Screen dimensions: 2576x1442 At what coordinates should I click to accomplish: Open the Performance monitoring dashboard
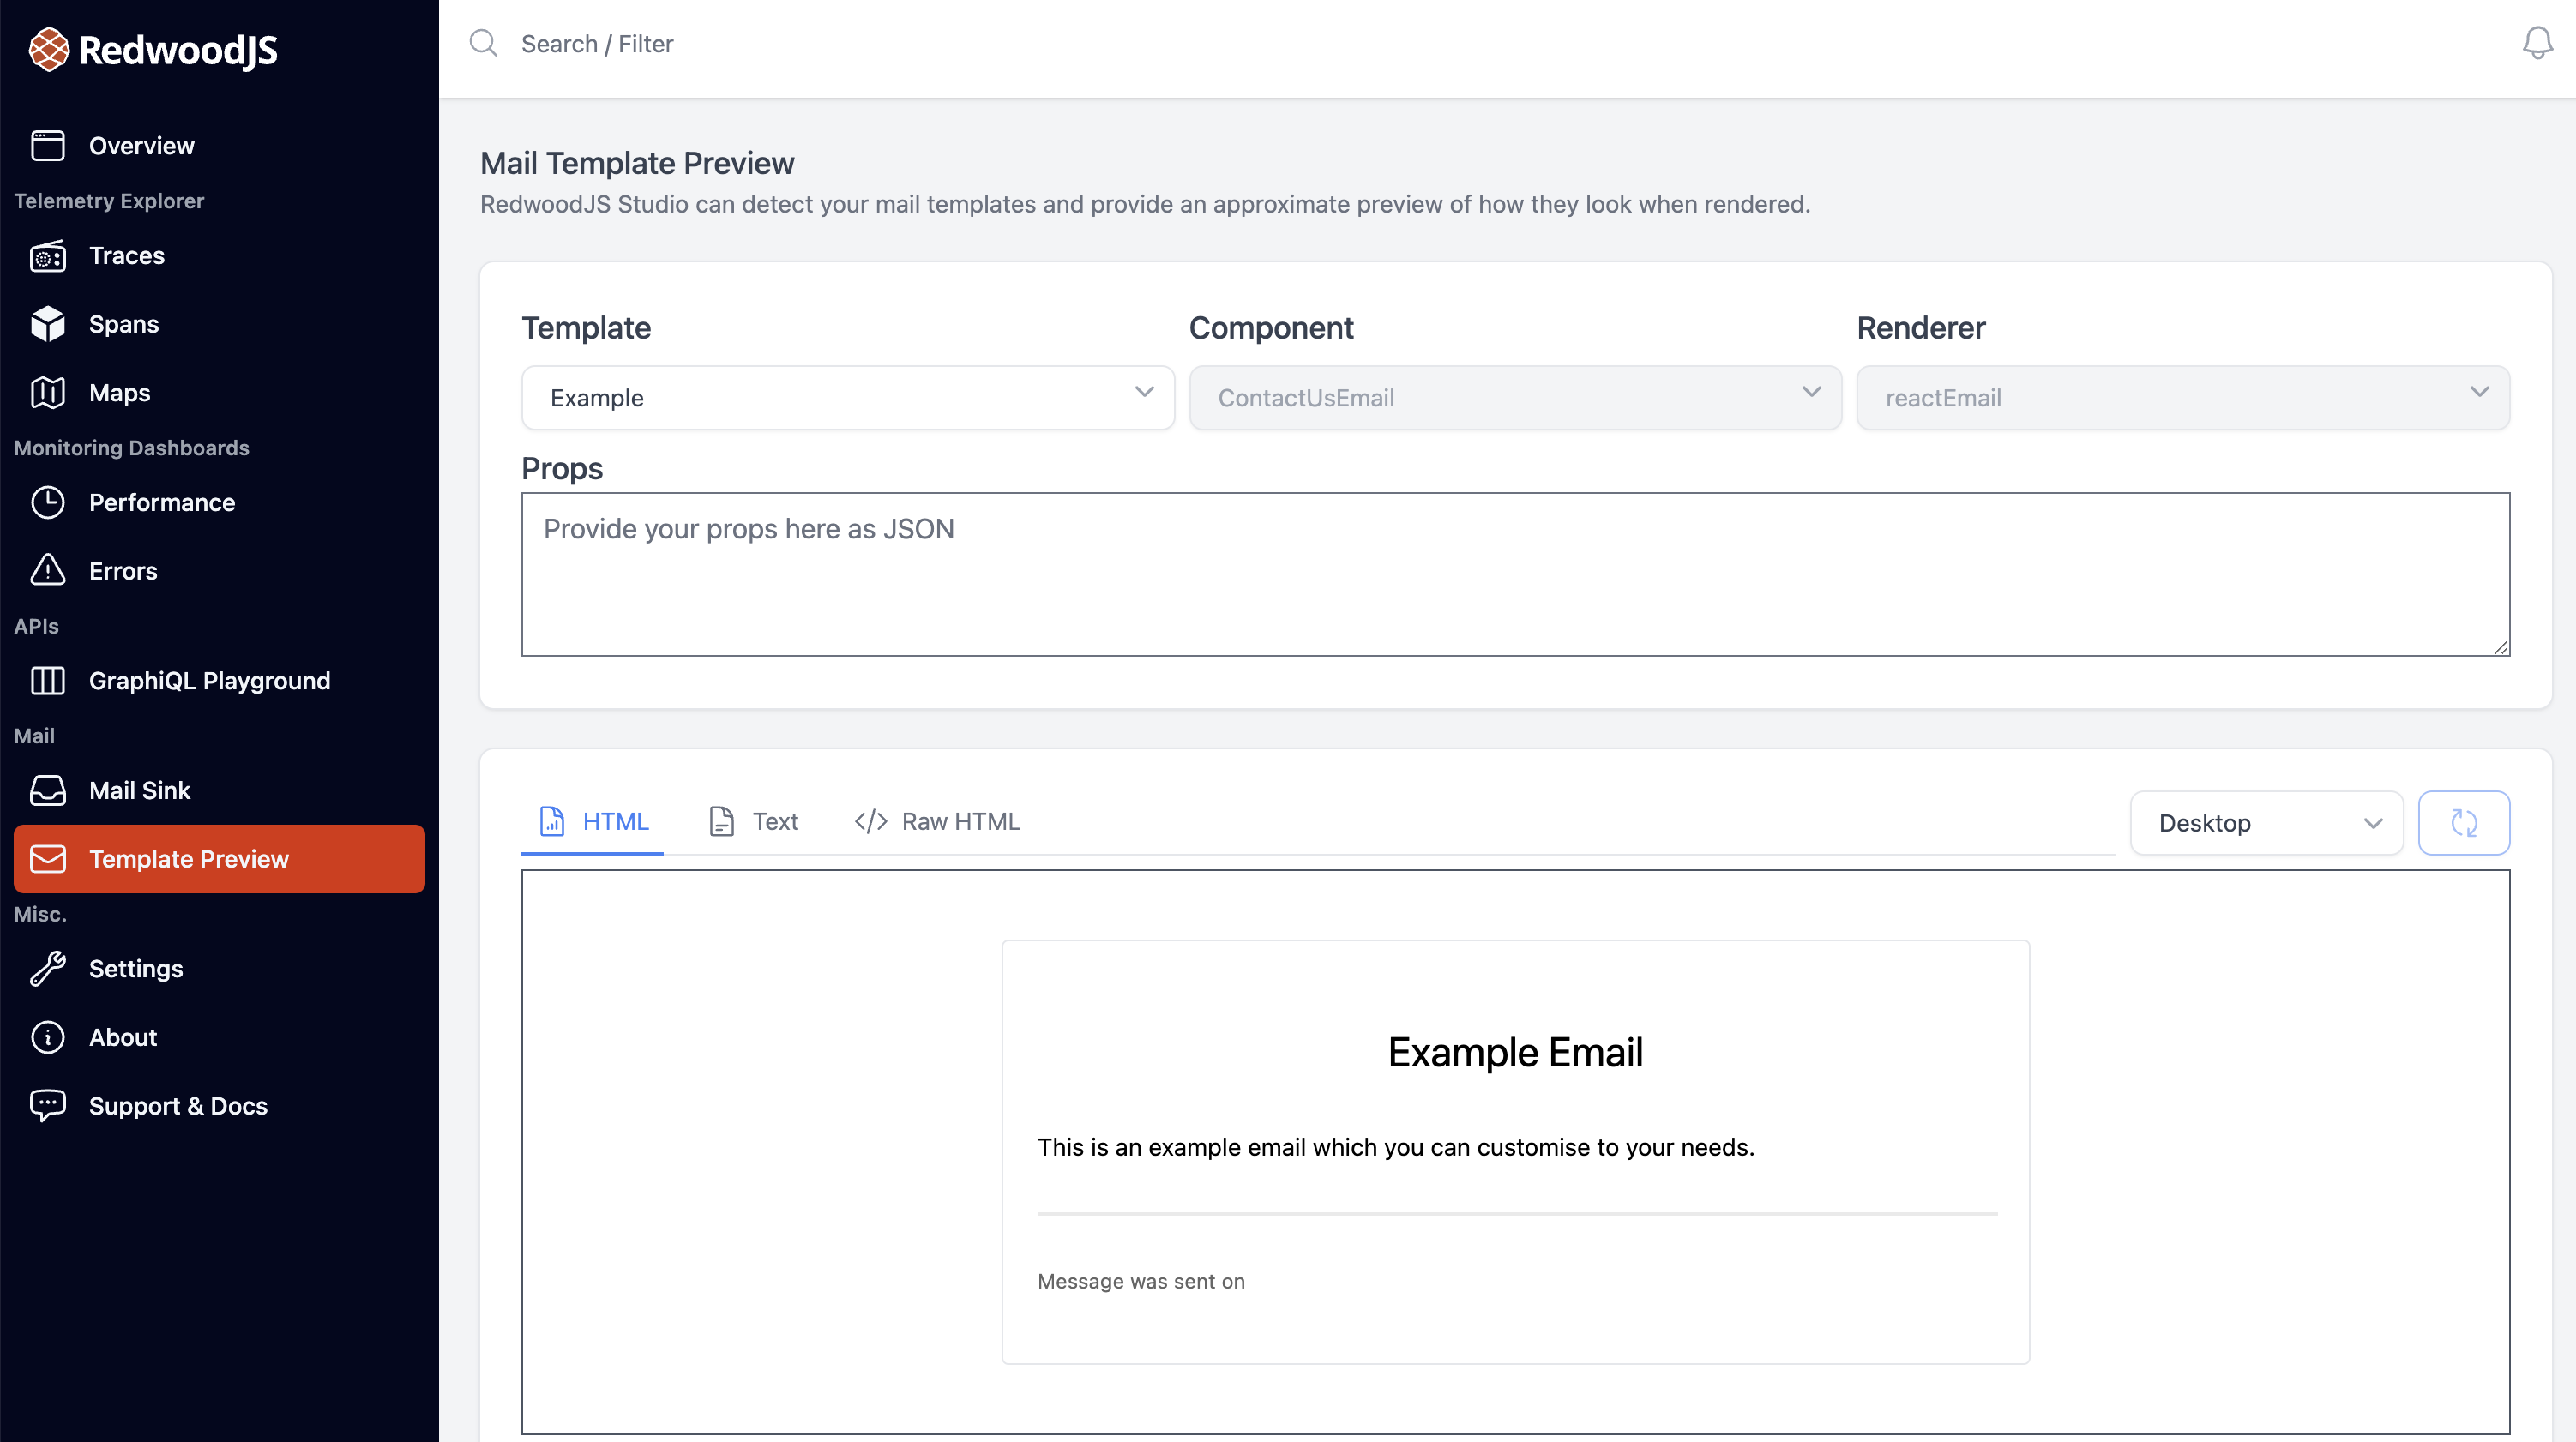coord(163,502)
